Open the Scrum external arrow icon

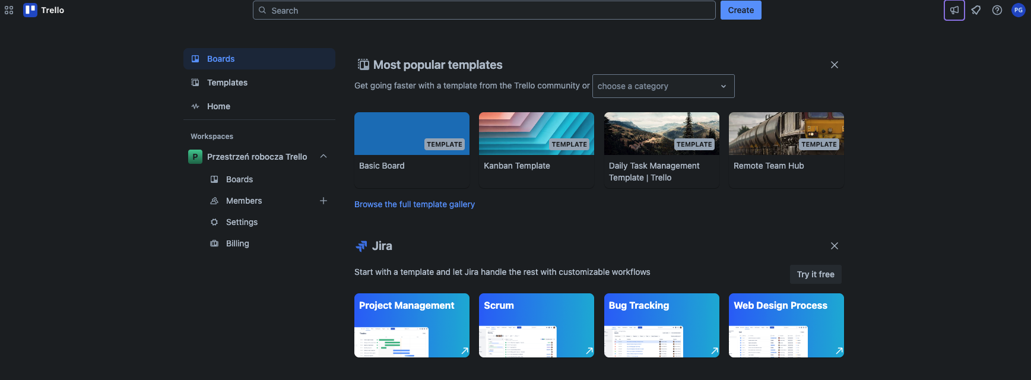[589, 351]
